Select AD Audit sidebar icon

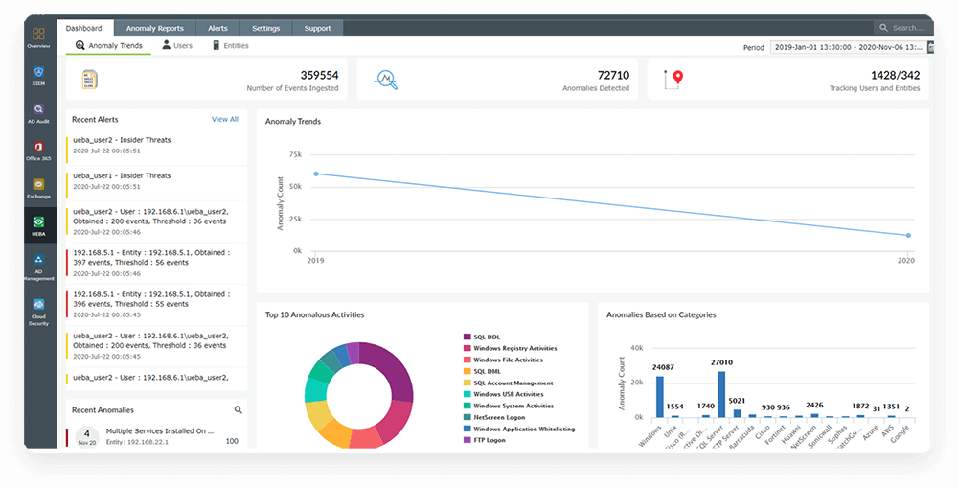38,113
